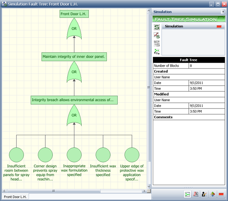228x201 pixels.
Task: Click the Simulate (S) icon
Action: coord(157,27)
